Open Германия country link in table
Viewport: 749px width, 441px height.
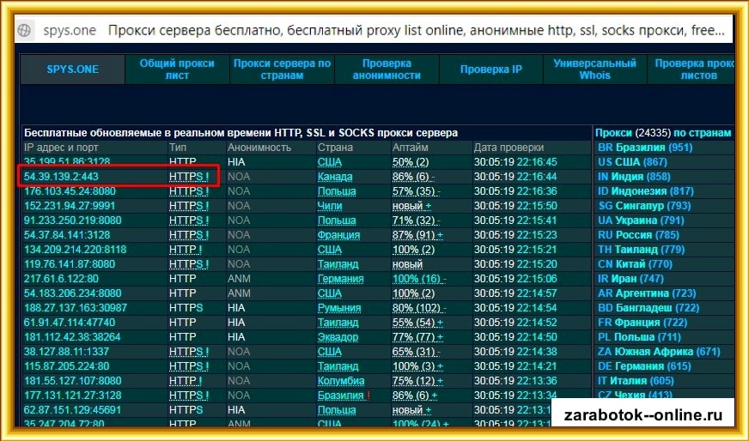[341, 279]
